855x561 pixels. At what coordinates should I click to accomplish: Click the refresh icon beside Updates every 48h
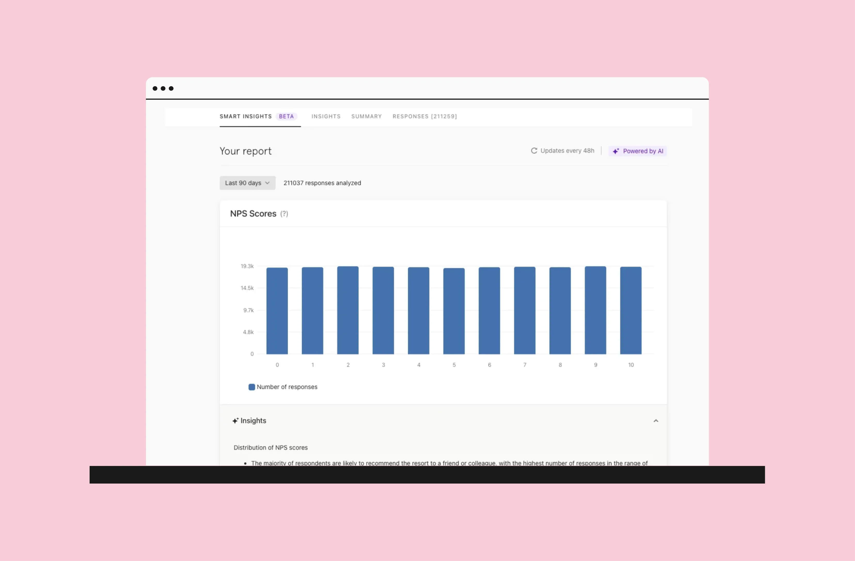(534, 151)
